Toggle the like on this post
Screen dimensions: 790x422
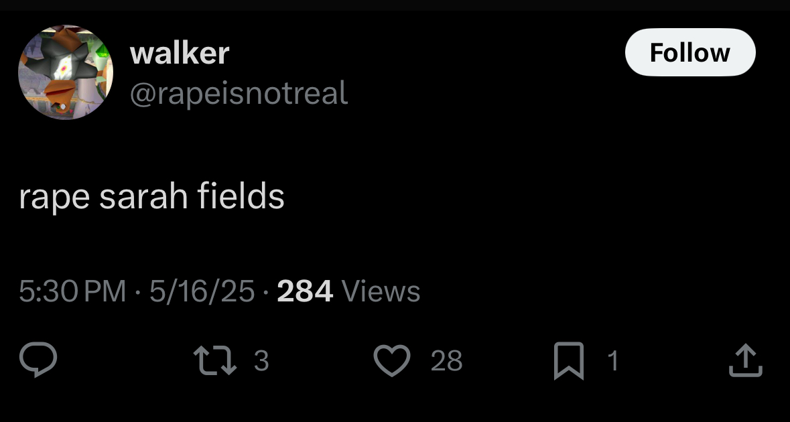[391, 362]
